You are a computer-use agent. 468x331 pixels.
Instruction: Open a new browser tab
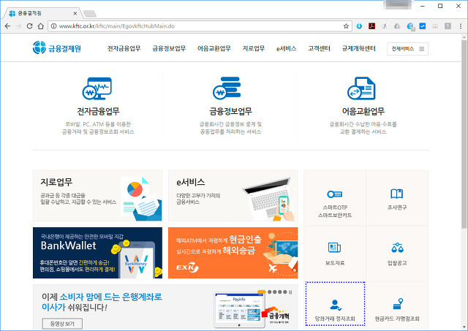tap(89, 14)
